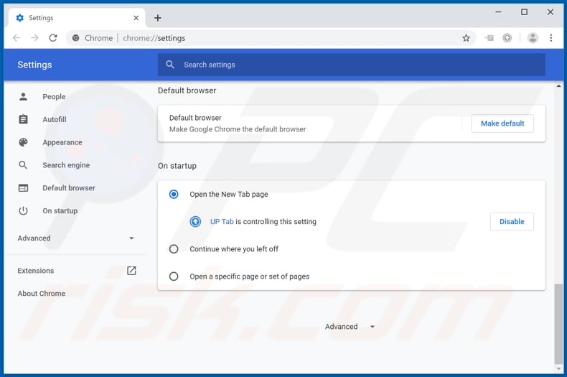567x377 pixels.
Task: Open a new tab with the plus button
Action: point(158,18)
